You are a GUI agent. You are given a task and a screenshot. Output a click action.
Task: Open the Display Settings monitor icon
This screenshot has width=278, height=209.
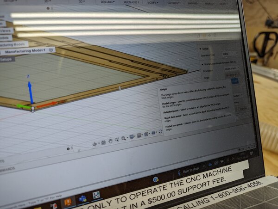[132, 137]
